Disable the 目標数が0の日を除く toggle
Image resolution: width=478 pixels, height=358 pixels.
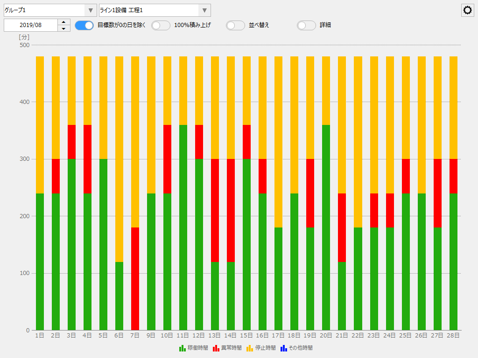click(84, 25)
